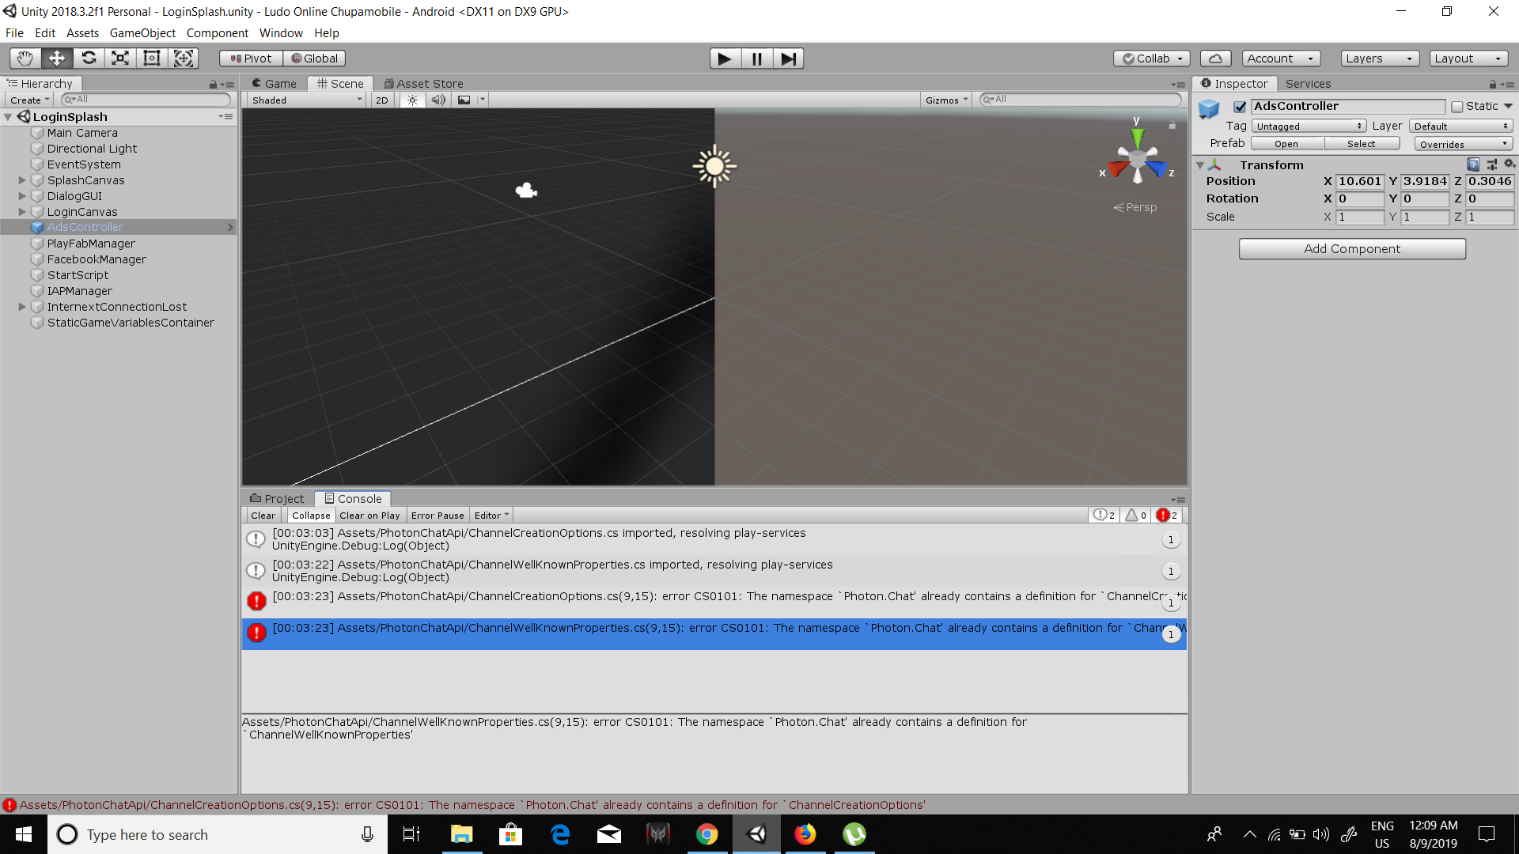Viewport: 1519px width, 854px height.
Task: Click the cloud services icon
Action: [1215, 59]
